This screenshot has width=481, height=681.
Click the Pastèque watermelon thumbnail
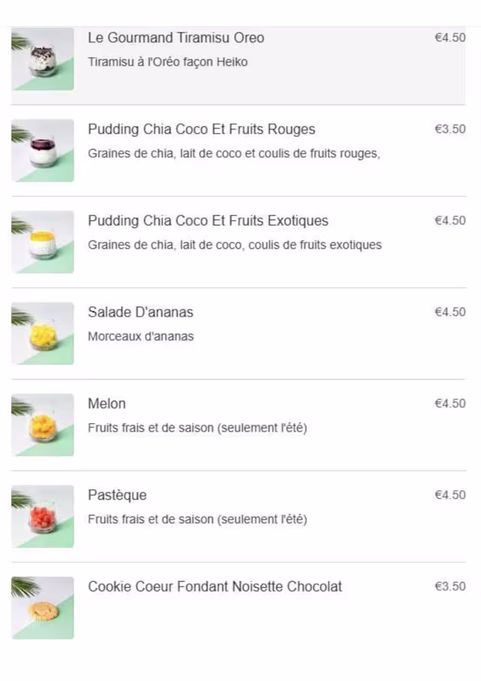pyautogui.click(x=43, y=516)
